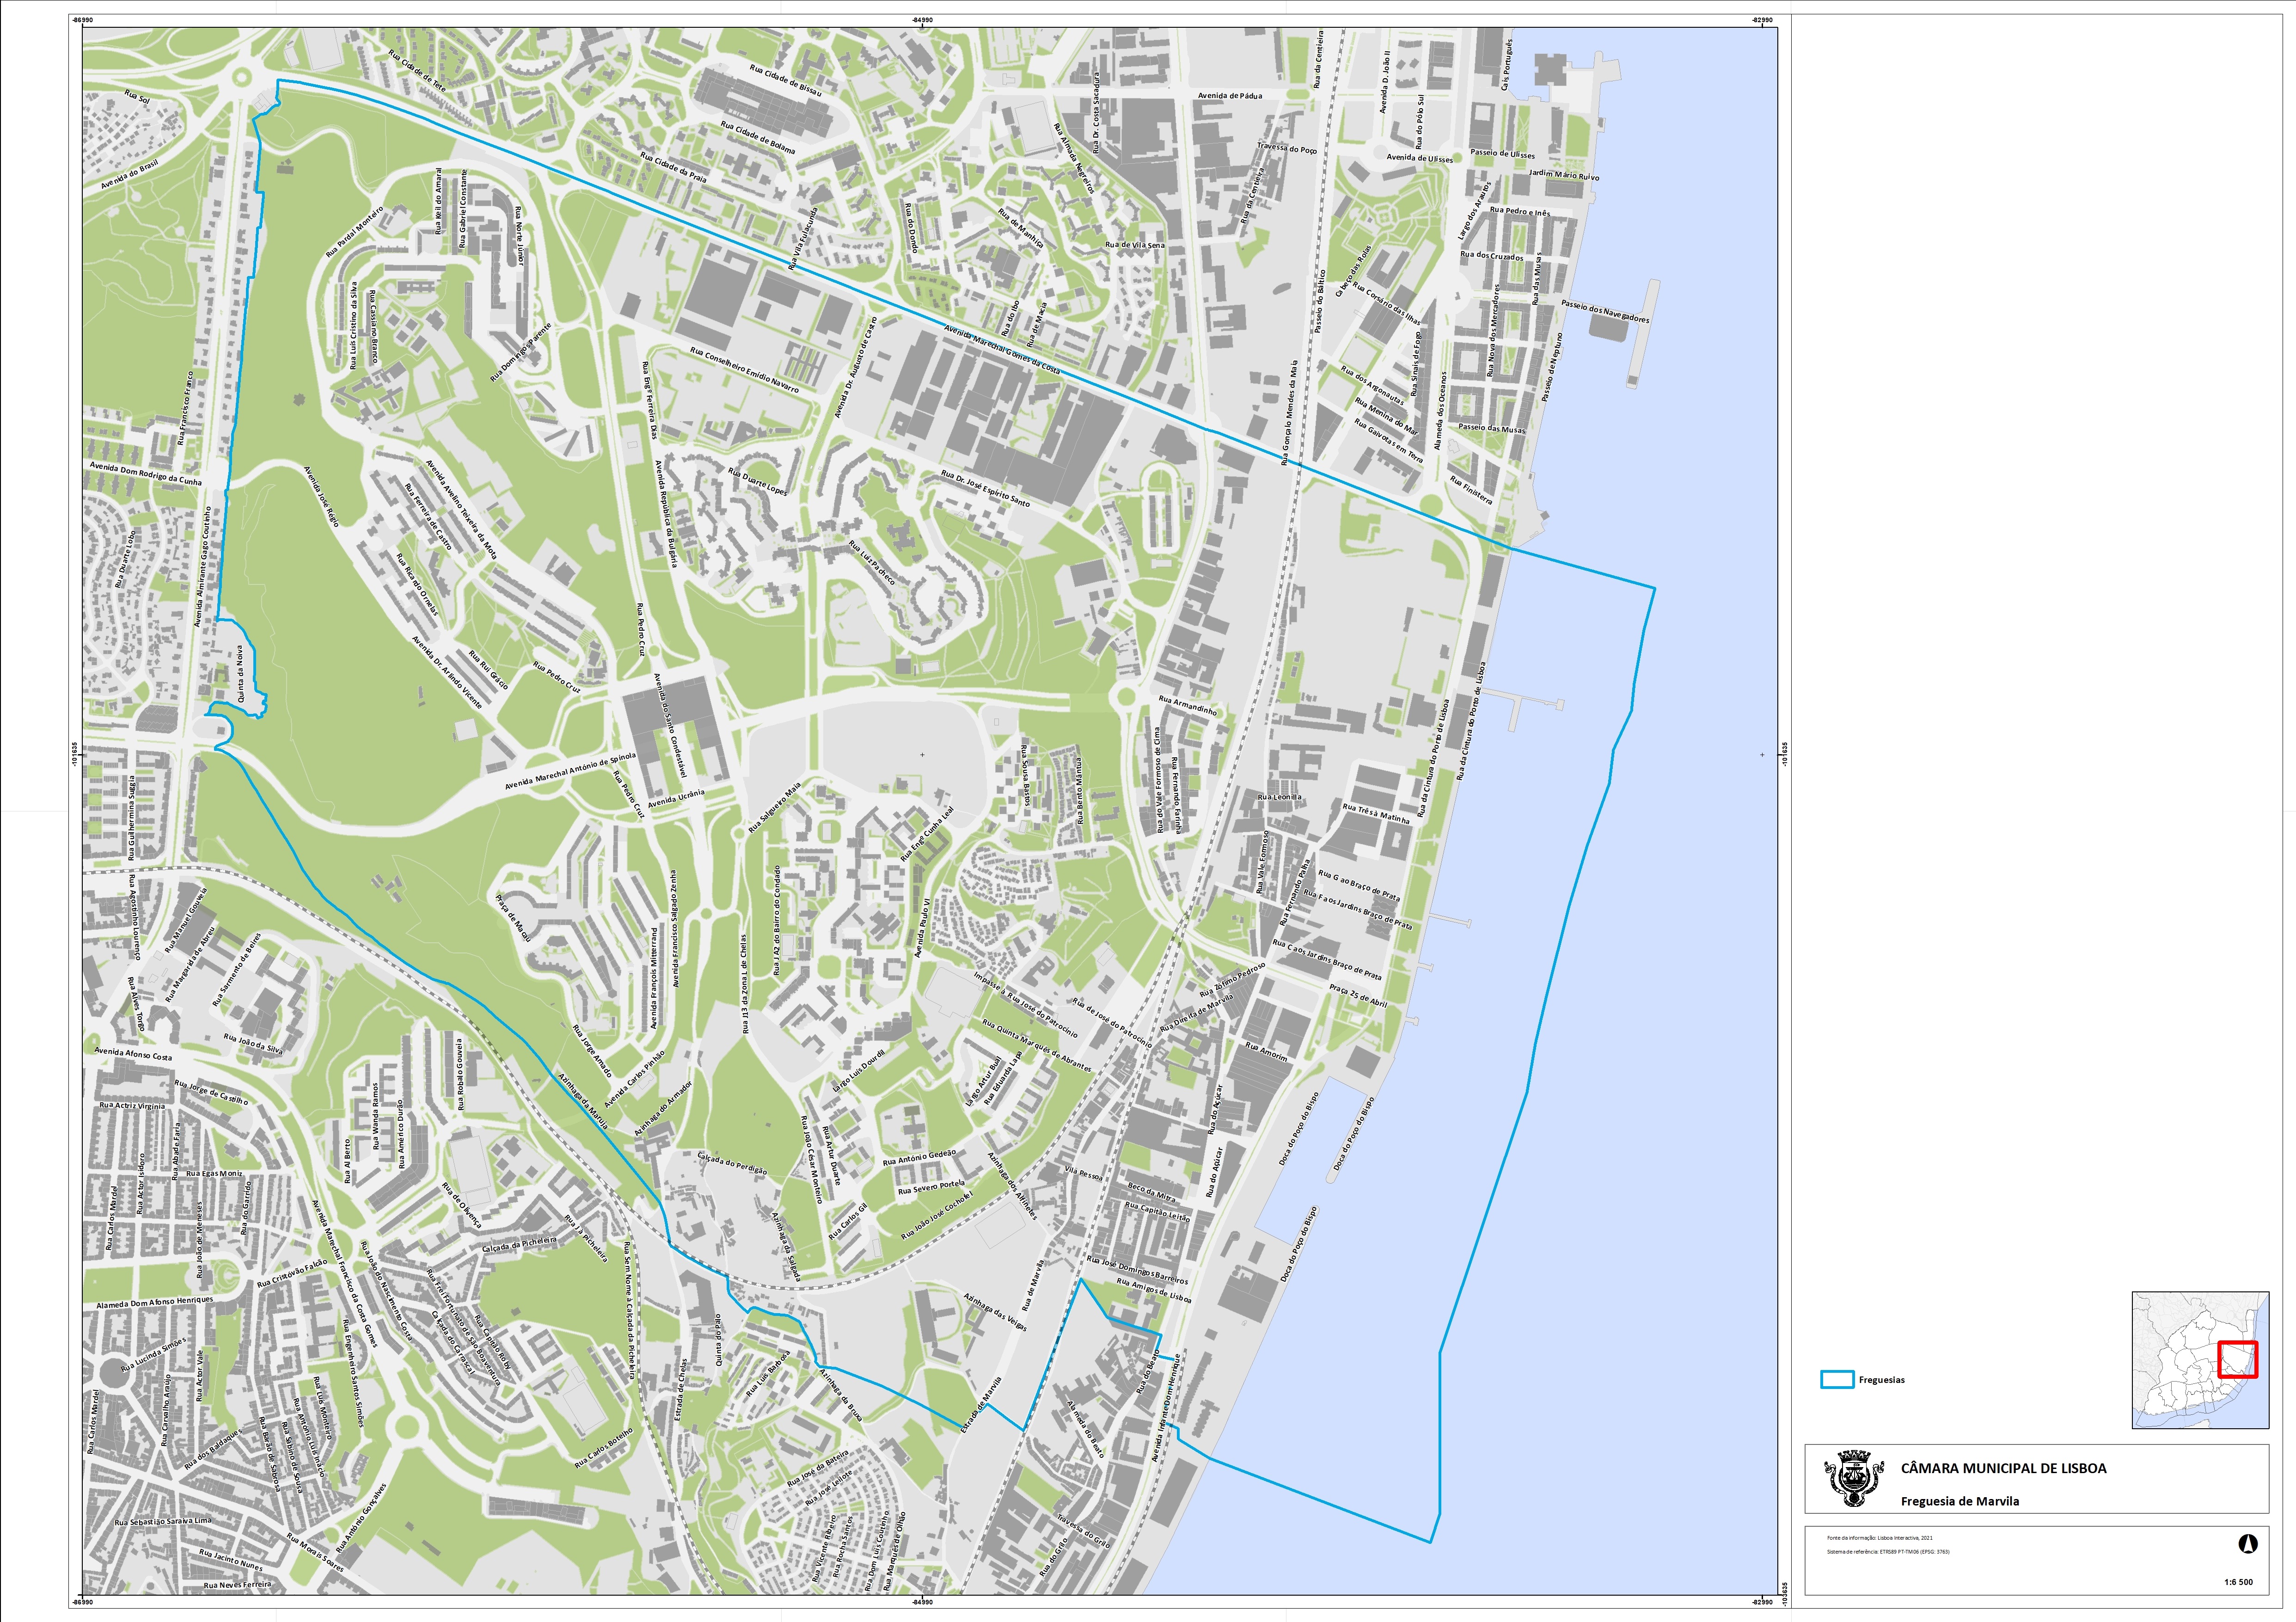Click the 'Alameda dos Oceanos' label

1440,411
